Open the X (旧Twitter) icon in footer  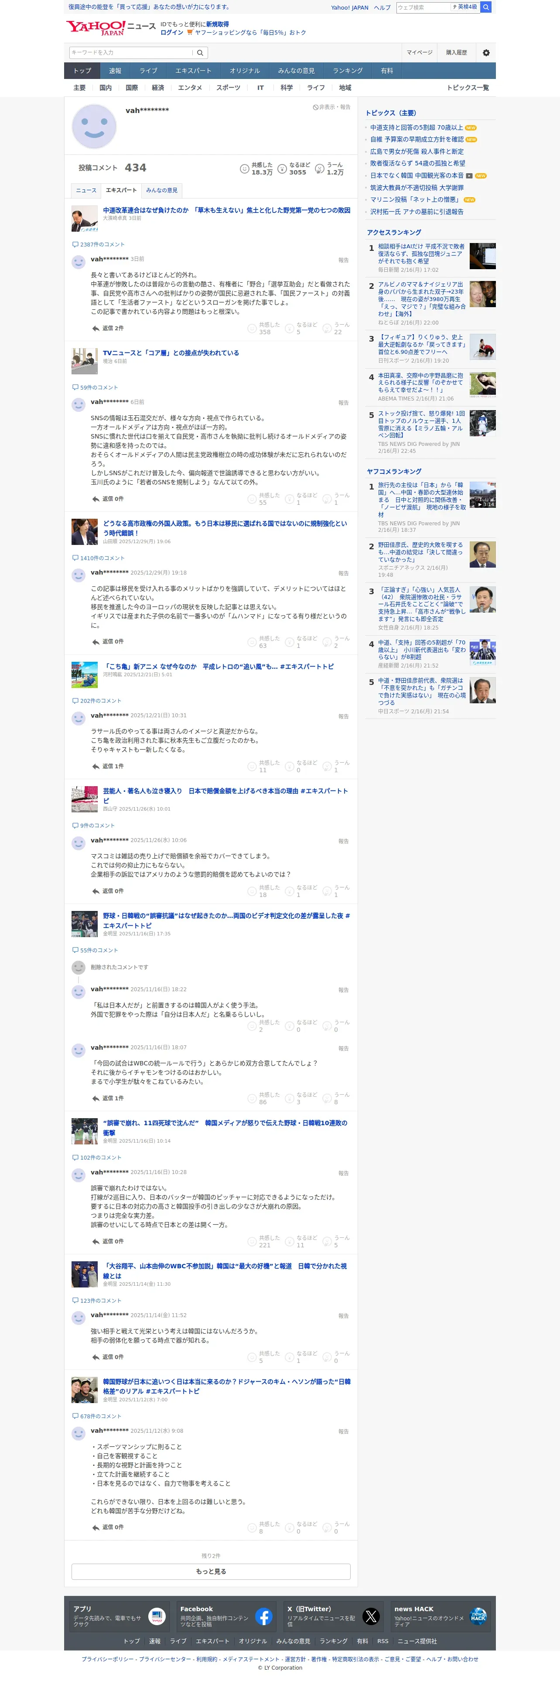click(x=371, y=1616)
